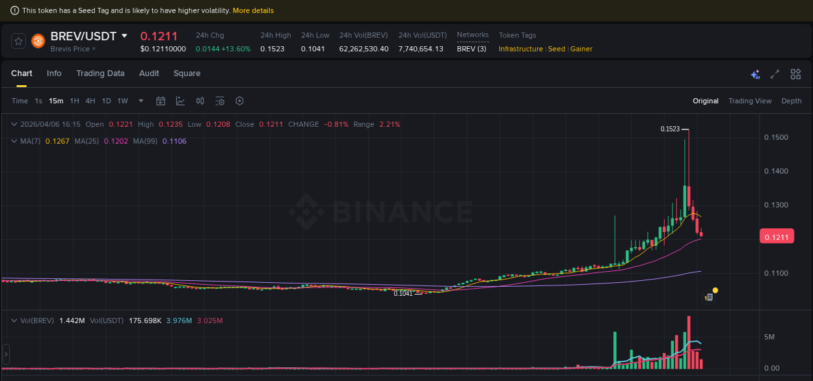Open the go-to-date calendar icon
This screenshot has height=381, width=813.
coord(161,101)
